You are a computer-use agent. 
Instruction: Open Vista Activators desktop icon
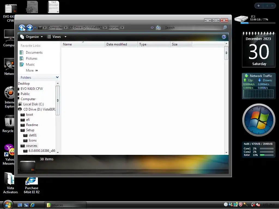point(10,183)
